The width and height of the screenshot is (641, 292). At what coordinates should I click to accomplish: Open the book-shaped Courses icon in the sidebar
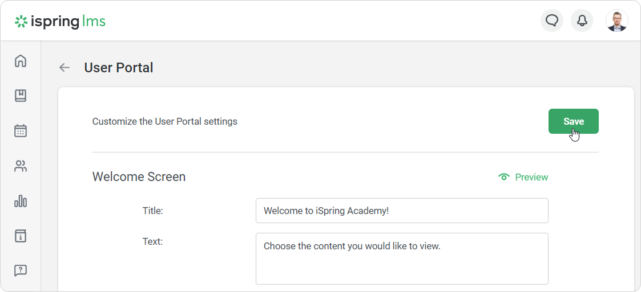tap(21, 96)
